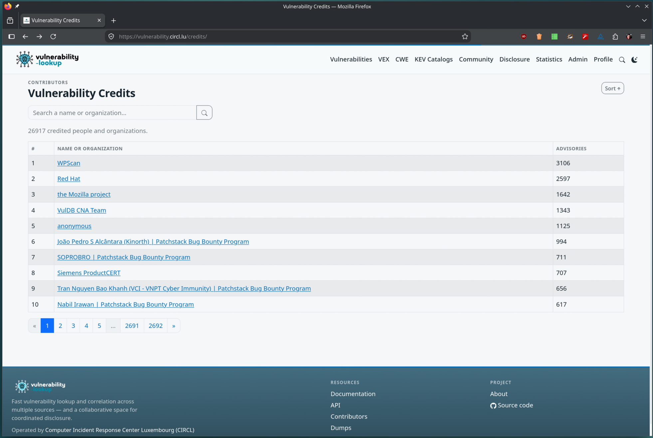The width and height of the screenshot is (653, 438).
Task: Jump to last page 2692
Action: (155, 326)
